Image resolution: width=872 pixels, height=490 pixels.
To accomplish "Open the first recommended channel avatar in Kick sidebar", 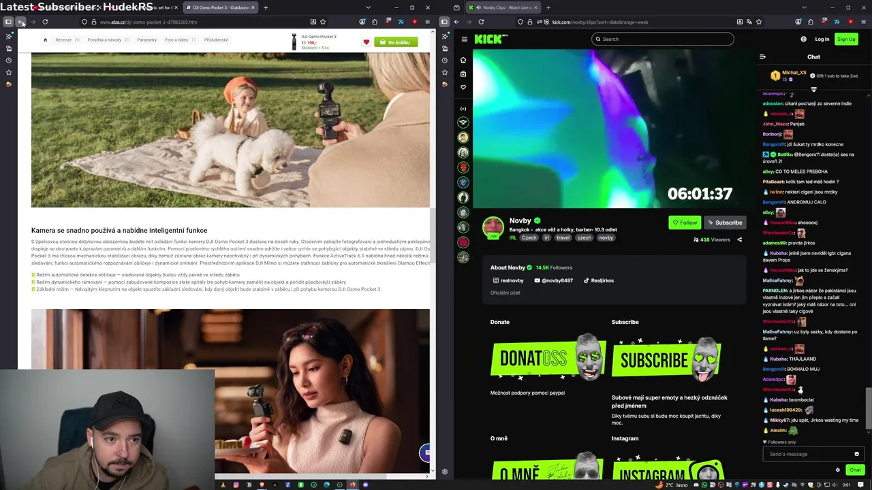I will click(463, 122).
